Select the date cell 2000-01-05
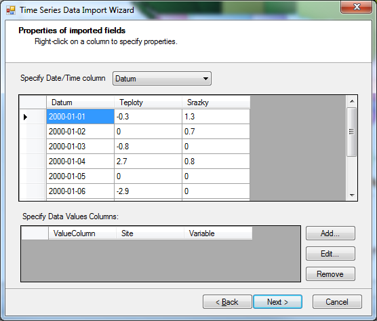The width and height of the screenshot is (377, 321). pos(80,176)
